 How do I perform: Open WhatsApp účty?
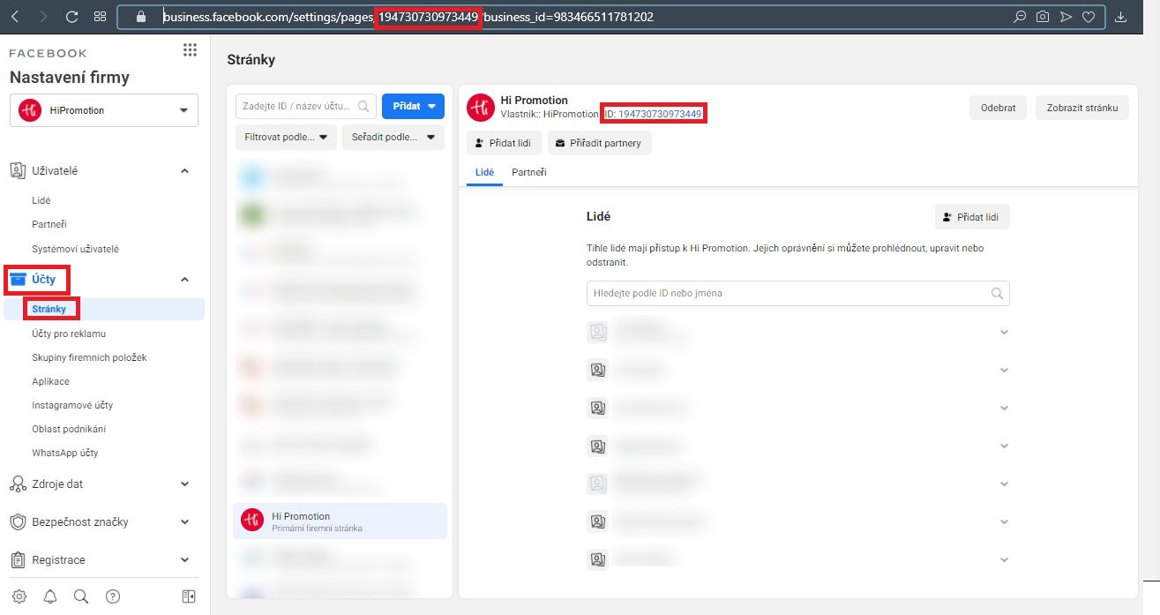(65, 453)
